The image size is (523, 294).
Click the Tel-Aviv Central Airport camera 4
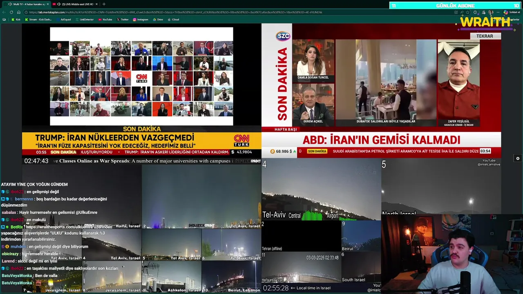321,190
